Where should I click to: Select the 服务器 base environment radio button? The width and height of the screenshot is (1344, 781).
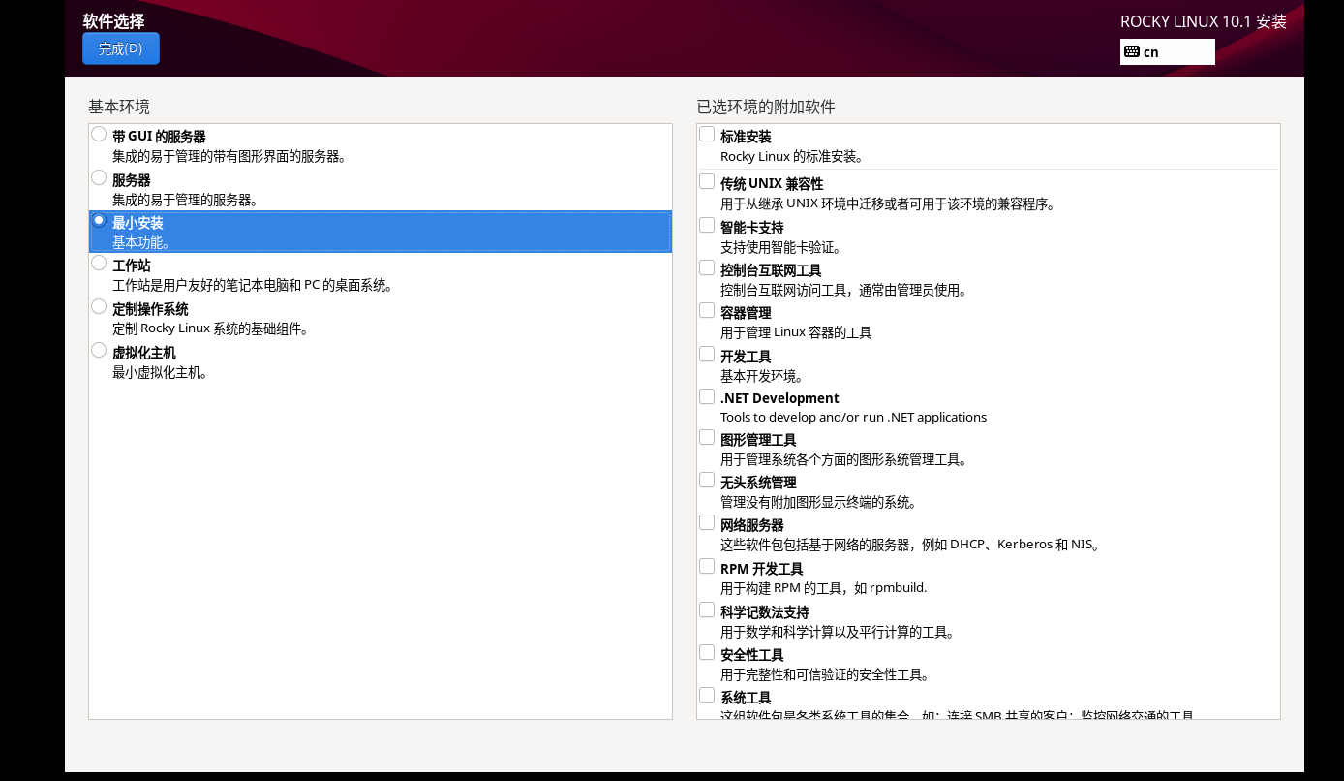tap(99, 177)
